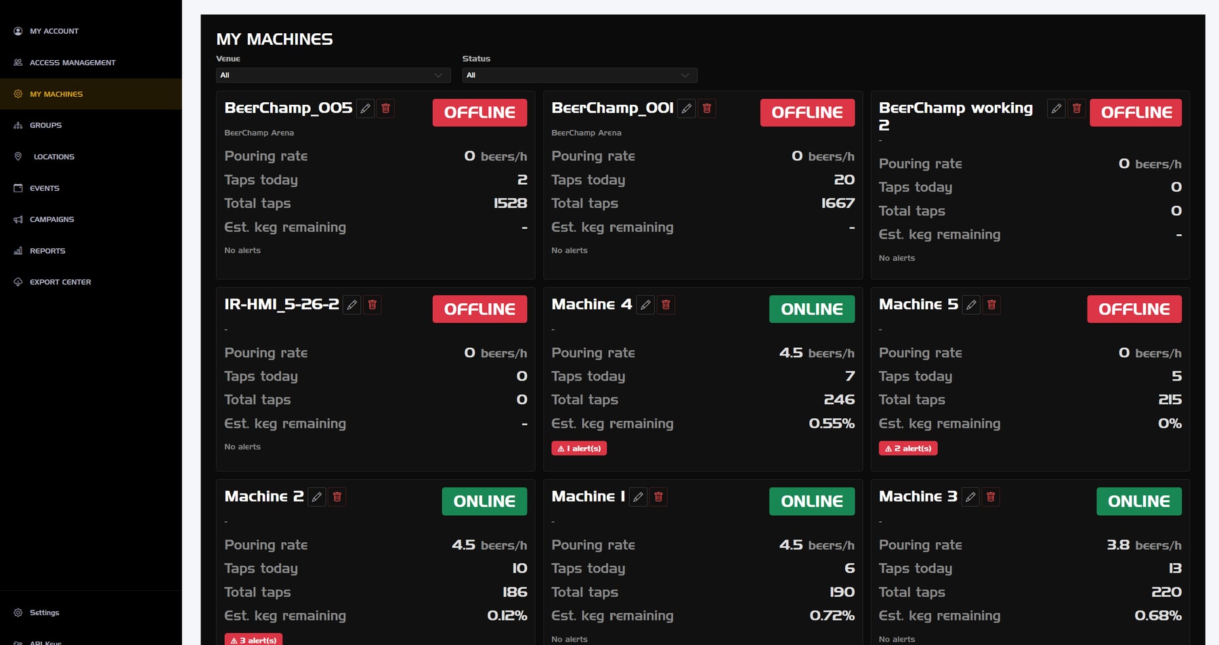The height and width of the screenshot is (645, 1219).
Task: Click the ONLINE status of Machine 4
Action: pyautogui.click(x=812, y=309)
